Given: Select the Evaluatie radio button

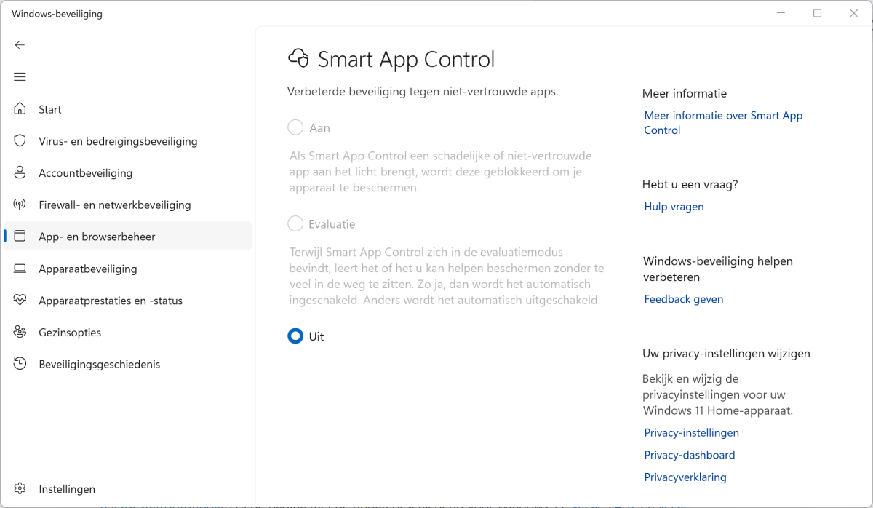Looking at the screenshot, I should (295, 224).
